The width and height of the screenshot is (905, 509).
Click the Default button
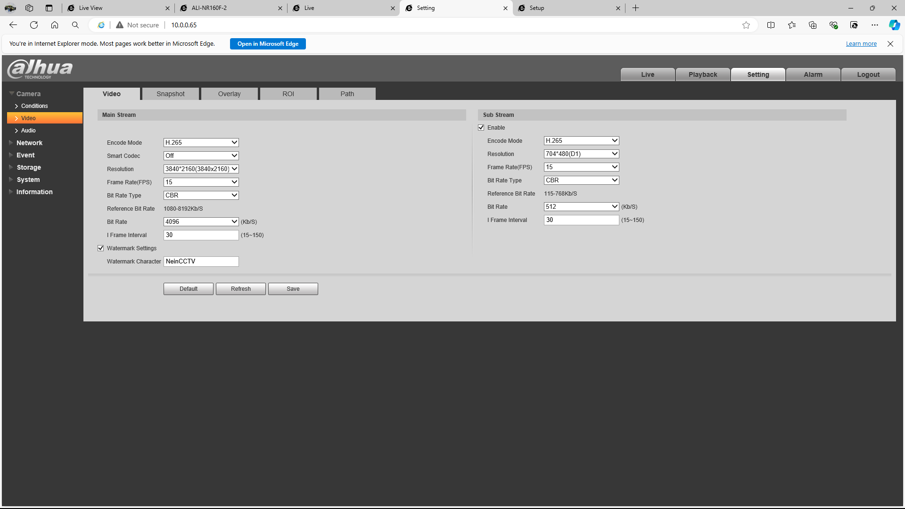click(x=189, y=289)
